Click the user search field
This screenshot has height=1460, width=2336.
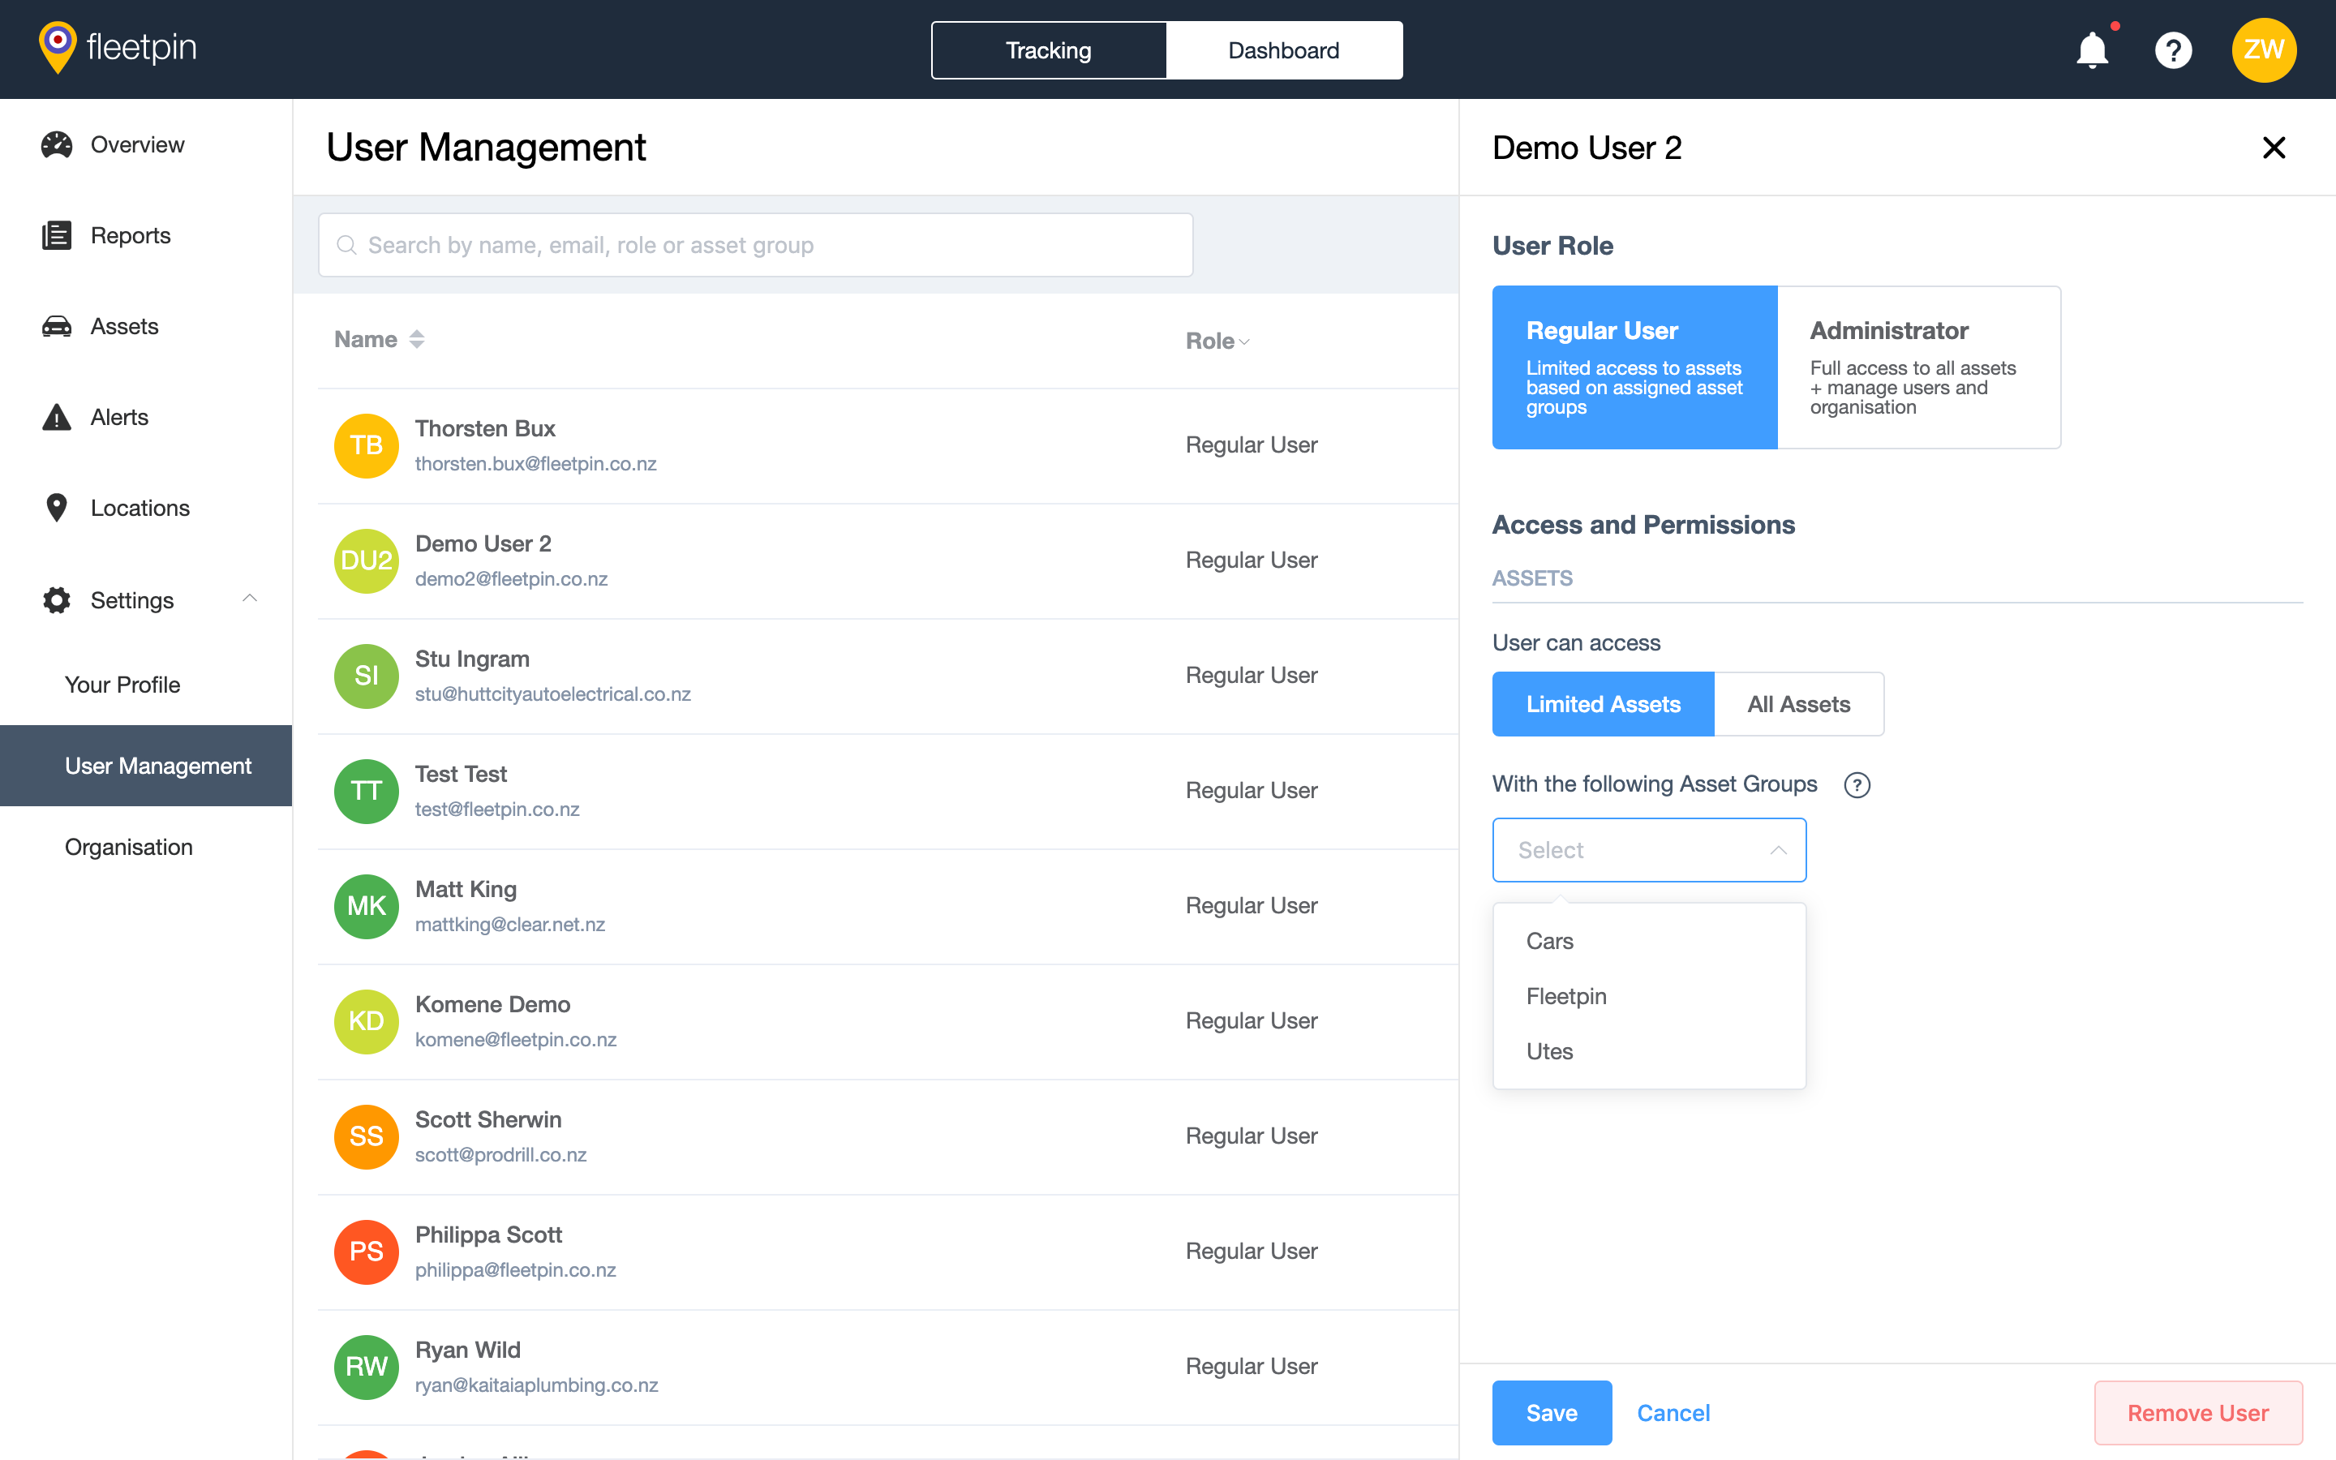click(756, 245)
